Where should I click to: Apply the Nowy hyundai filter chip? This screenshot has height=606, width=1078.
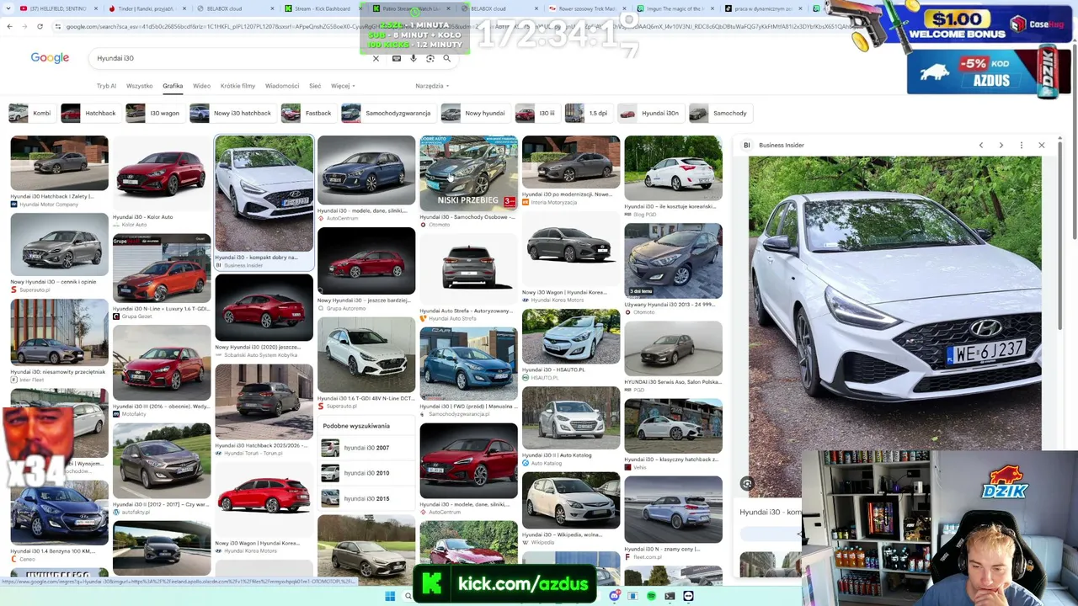pos(474,113)
